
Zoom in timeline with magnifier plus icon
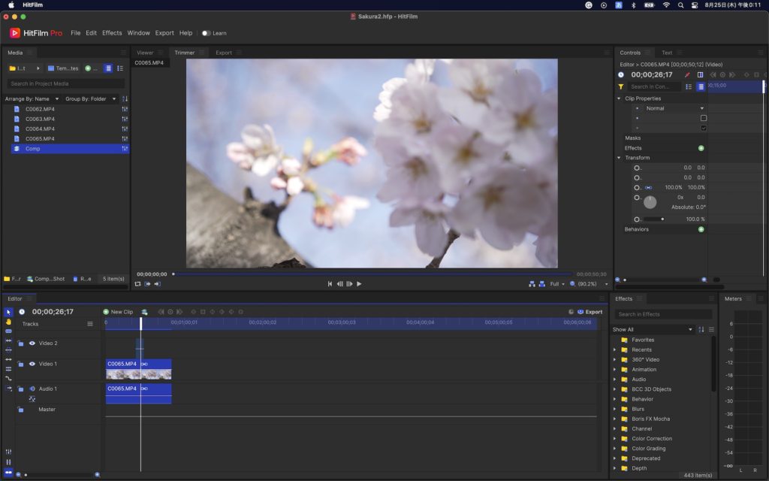(x=97, y=475)
